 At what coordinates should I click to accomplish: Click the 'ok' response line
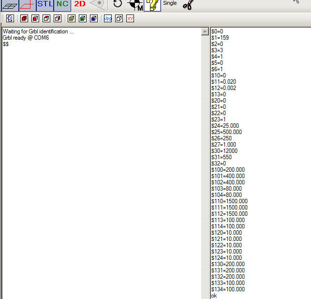coord(214,296)
